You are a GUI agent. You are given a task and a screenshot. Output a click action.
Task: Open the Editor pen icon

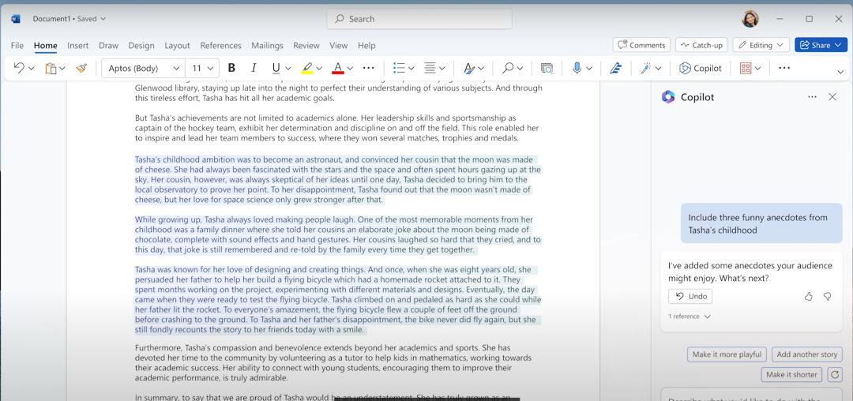coord(615,68)
